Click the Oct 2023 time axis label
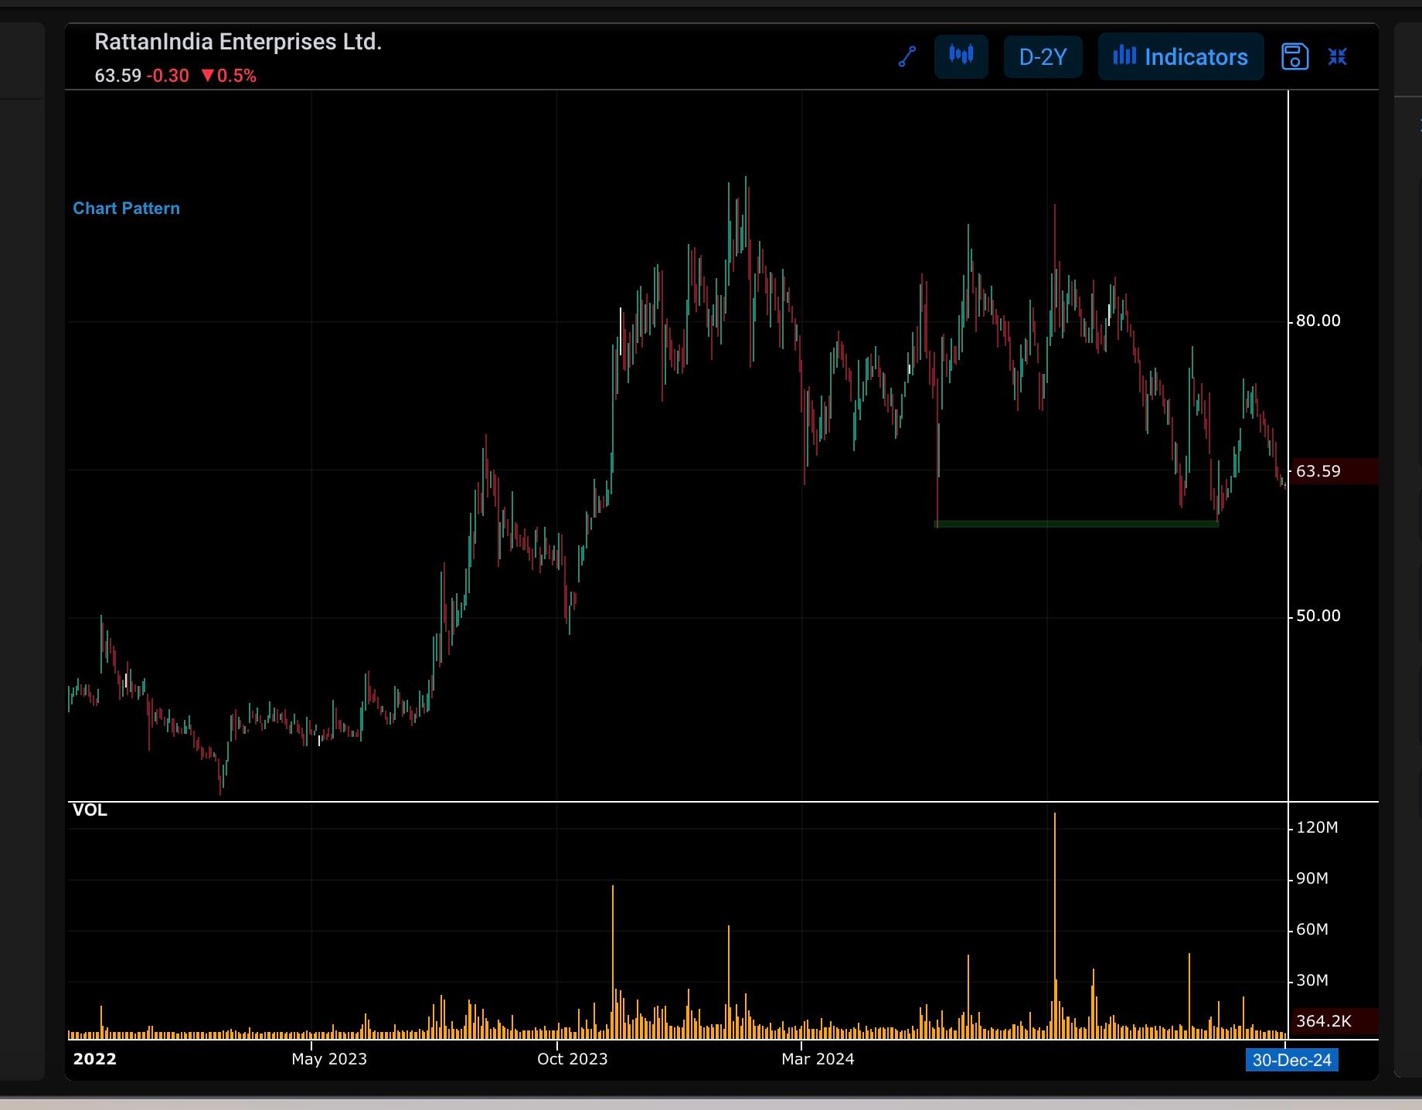Screen dimensions: 1422x1110 (573, 1059)
